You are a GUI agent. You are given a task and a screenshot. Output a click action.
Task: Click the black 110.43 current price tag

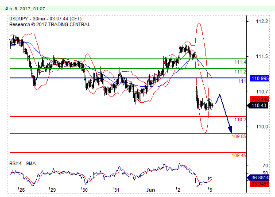tap(258, 105)
